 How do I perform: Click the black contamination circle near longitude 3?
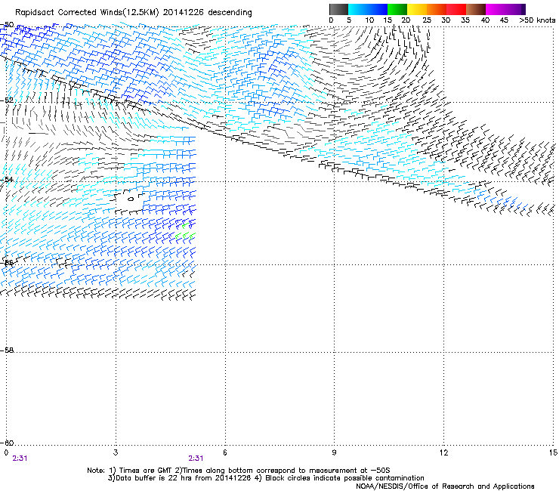(x=131, y=199)
